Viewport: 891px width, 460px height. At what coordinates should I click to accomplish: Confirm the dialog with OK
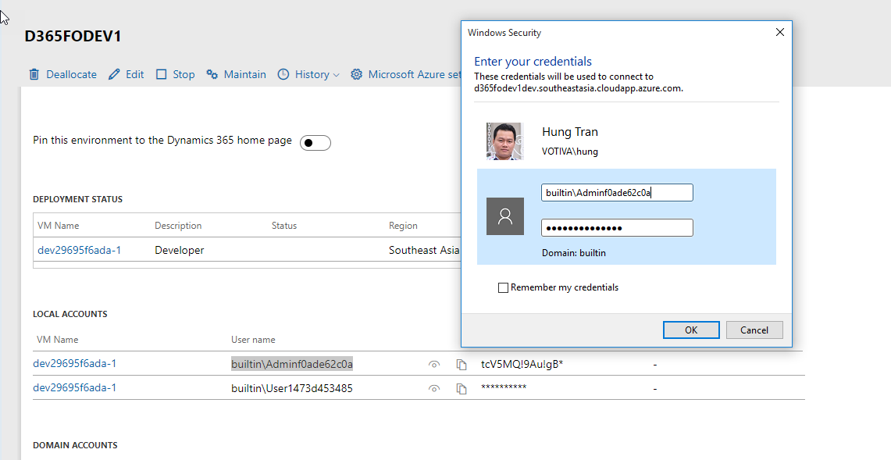(691, 330)
